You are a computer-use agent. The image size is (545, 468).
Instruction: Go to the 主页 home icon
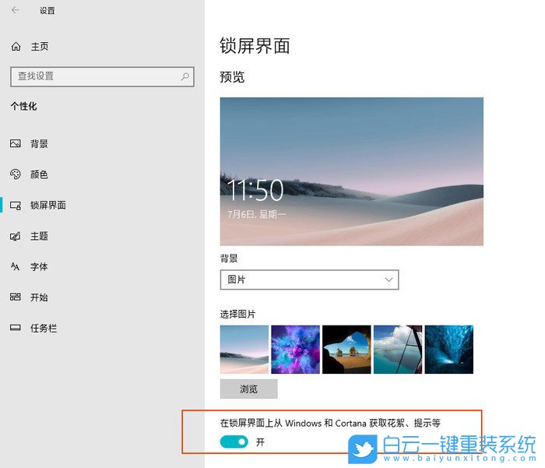(x=16, y=46)
